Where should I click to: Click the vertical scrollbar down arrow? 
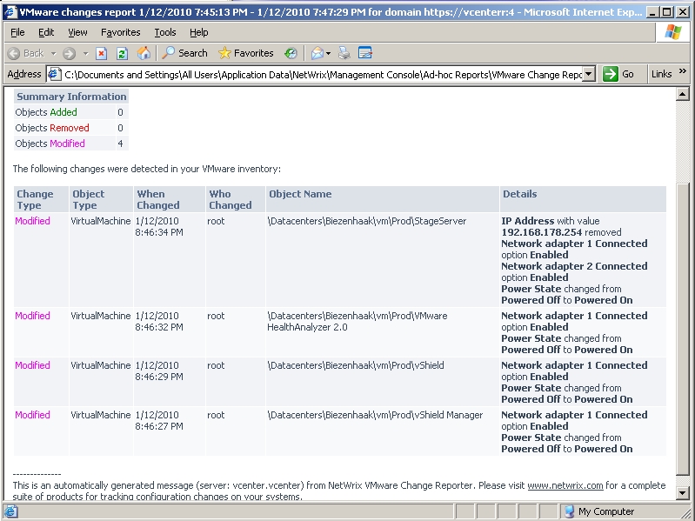[682, 492]
